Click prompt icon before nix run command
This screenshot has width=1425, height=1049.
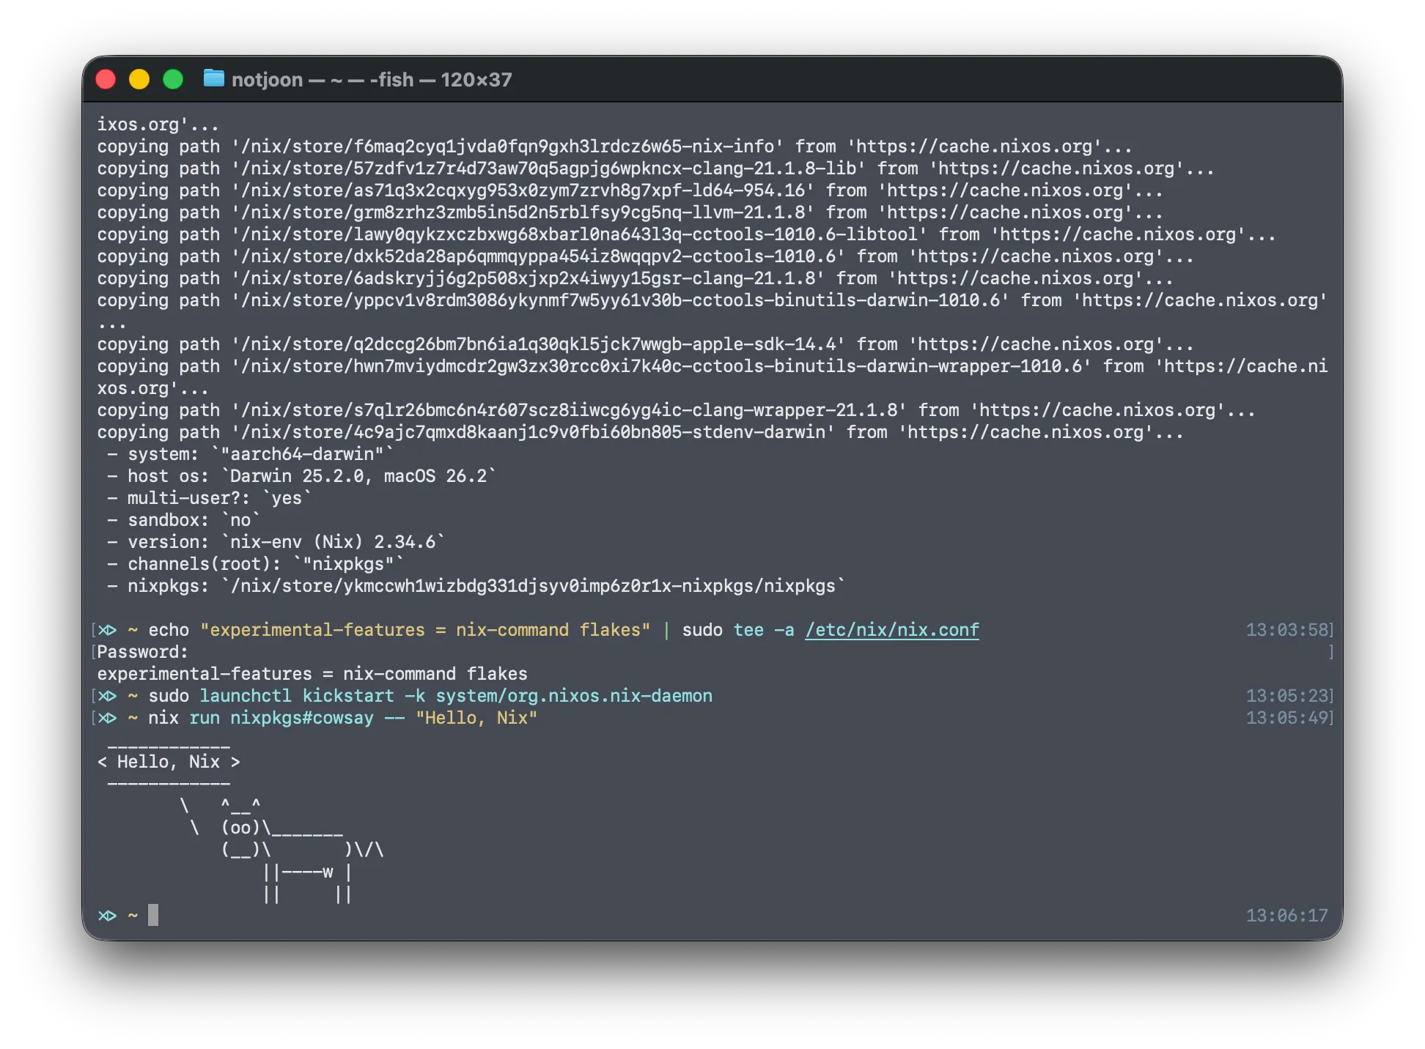coord(107,718)
